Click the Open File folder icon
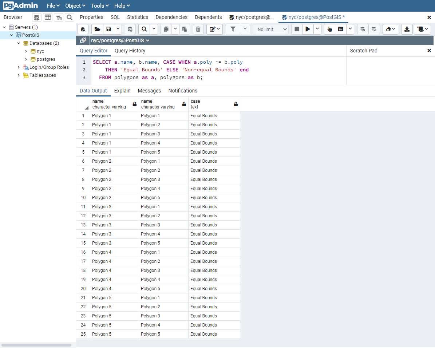The height and width of the screenshot is (348, 435). coord(97,29)
